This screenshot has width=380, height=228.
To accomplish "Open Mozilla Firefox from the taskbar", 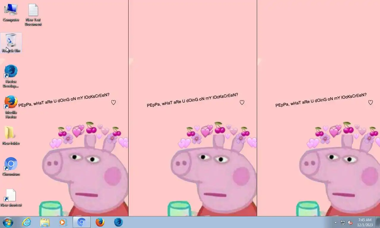I will click(100, 222).
